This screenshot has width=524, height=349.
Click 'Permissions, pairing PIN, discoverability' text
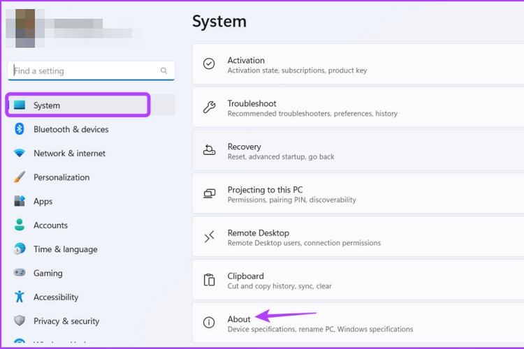pyautogui.click(x=292, y=200)
